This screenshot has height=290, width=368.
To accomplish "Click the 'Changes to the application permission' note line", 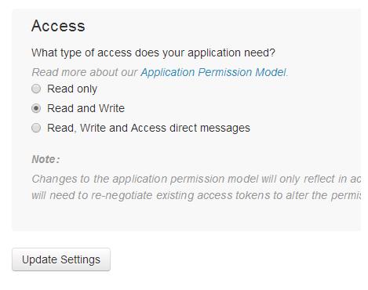I will coord(196,179).
